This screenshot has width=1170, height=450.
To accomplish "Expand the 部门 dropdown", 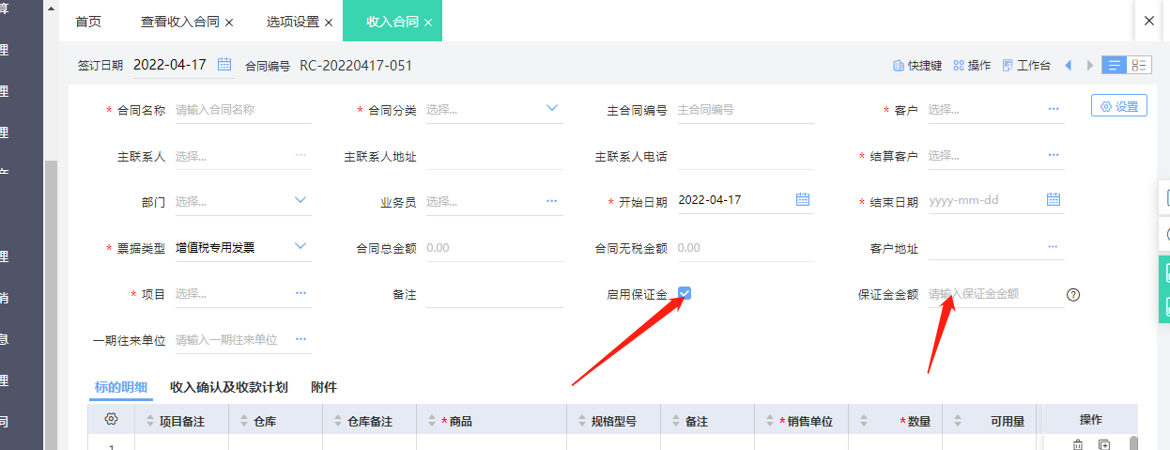I will pyautogui.click(x=300, y=200).
